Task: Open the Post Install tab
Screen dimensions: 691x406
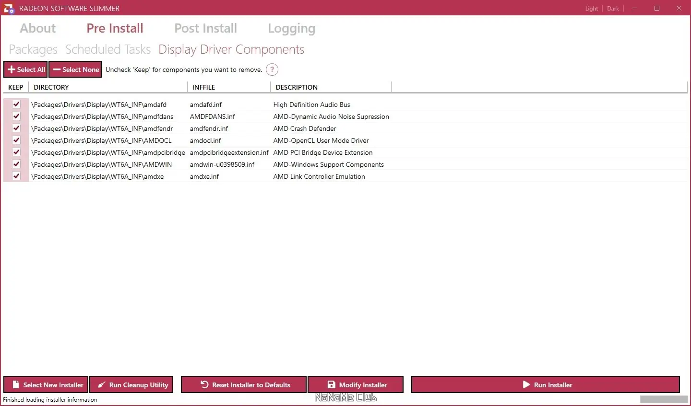Action: point(206,28)
